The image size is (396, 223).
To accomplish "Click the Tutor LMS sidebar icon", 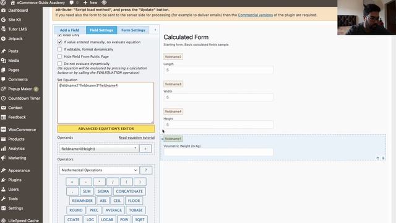I will pyautogui.click(x=3, y=29).
